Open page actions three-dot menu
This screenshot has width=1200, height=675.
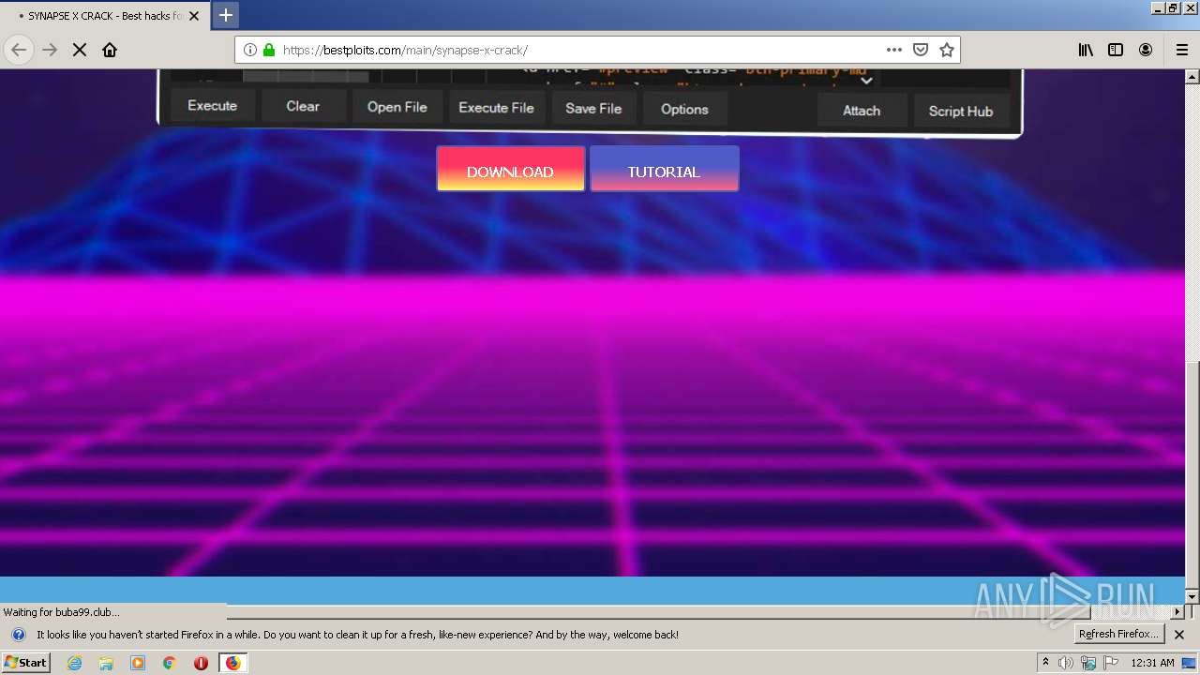(894, 50)
